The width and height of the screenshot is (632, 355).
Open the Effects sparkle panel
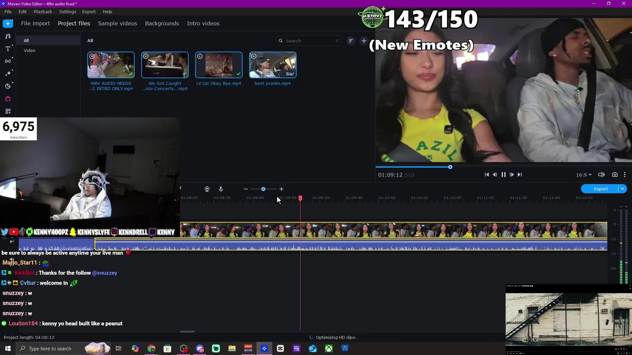[8, 73]
